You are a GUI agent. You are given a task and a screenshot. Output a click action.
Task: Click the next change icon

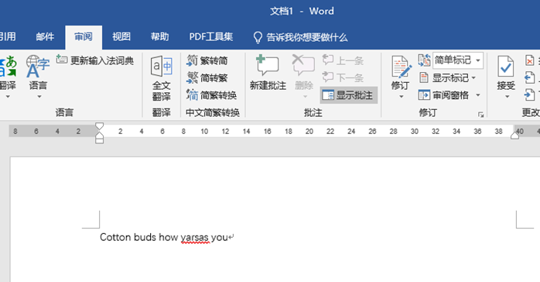pyautogui.click(x=530, y=95)
